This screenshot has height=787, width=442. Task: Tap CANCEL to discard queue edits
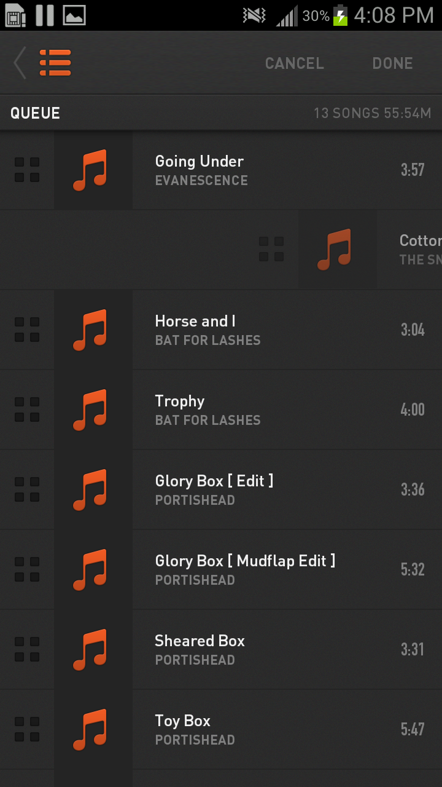click(294, 63)
